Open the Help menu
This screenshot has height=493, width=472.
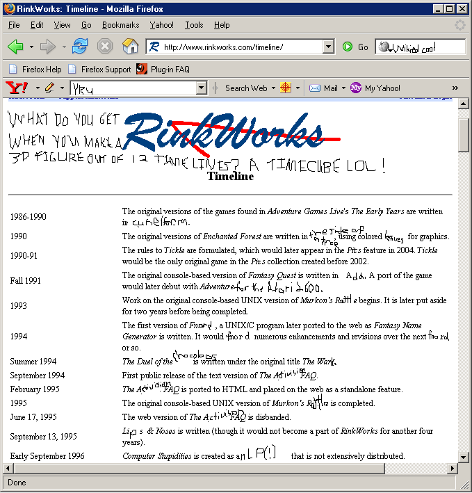[222, 25]
